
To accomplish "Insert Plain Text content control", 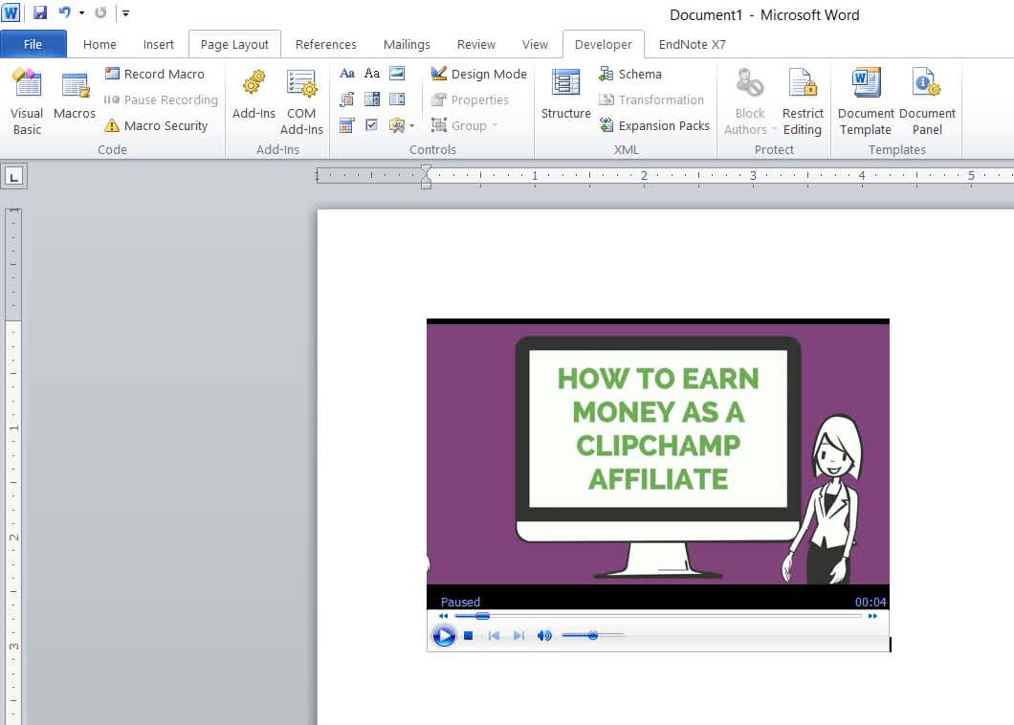I will pyautogui.click(x=372, y=73).
